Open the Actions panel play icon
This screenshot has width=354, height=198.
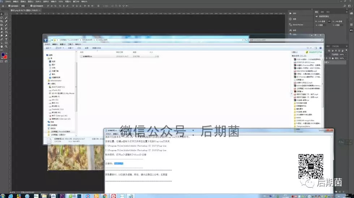[290, 13]
